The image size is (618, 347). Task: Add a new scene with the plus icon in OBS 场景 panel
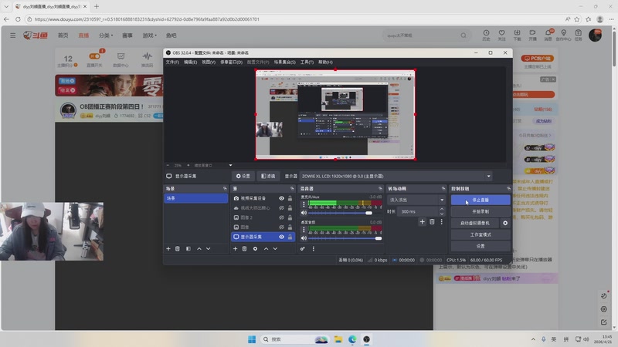[x=168, y=248]
